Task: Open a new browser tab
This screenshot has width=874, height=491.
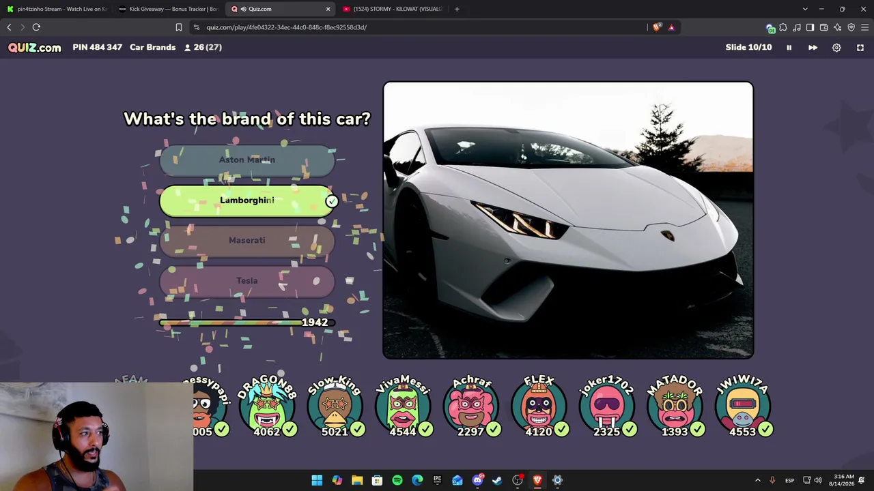Action: (457, 9)
